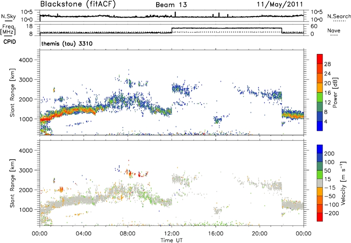This screenshot has height=243, width=351.
Task: Click the 'N.Sky' legend label
Action: pos(8,16)
